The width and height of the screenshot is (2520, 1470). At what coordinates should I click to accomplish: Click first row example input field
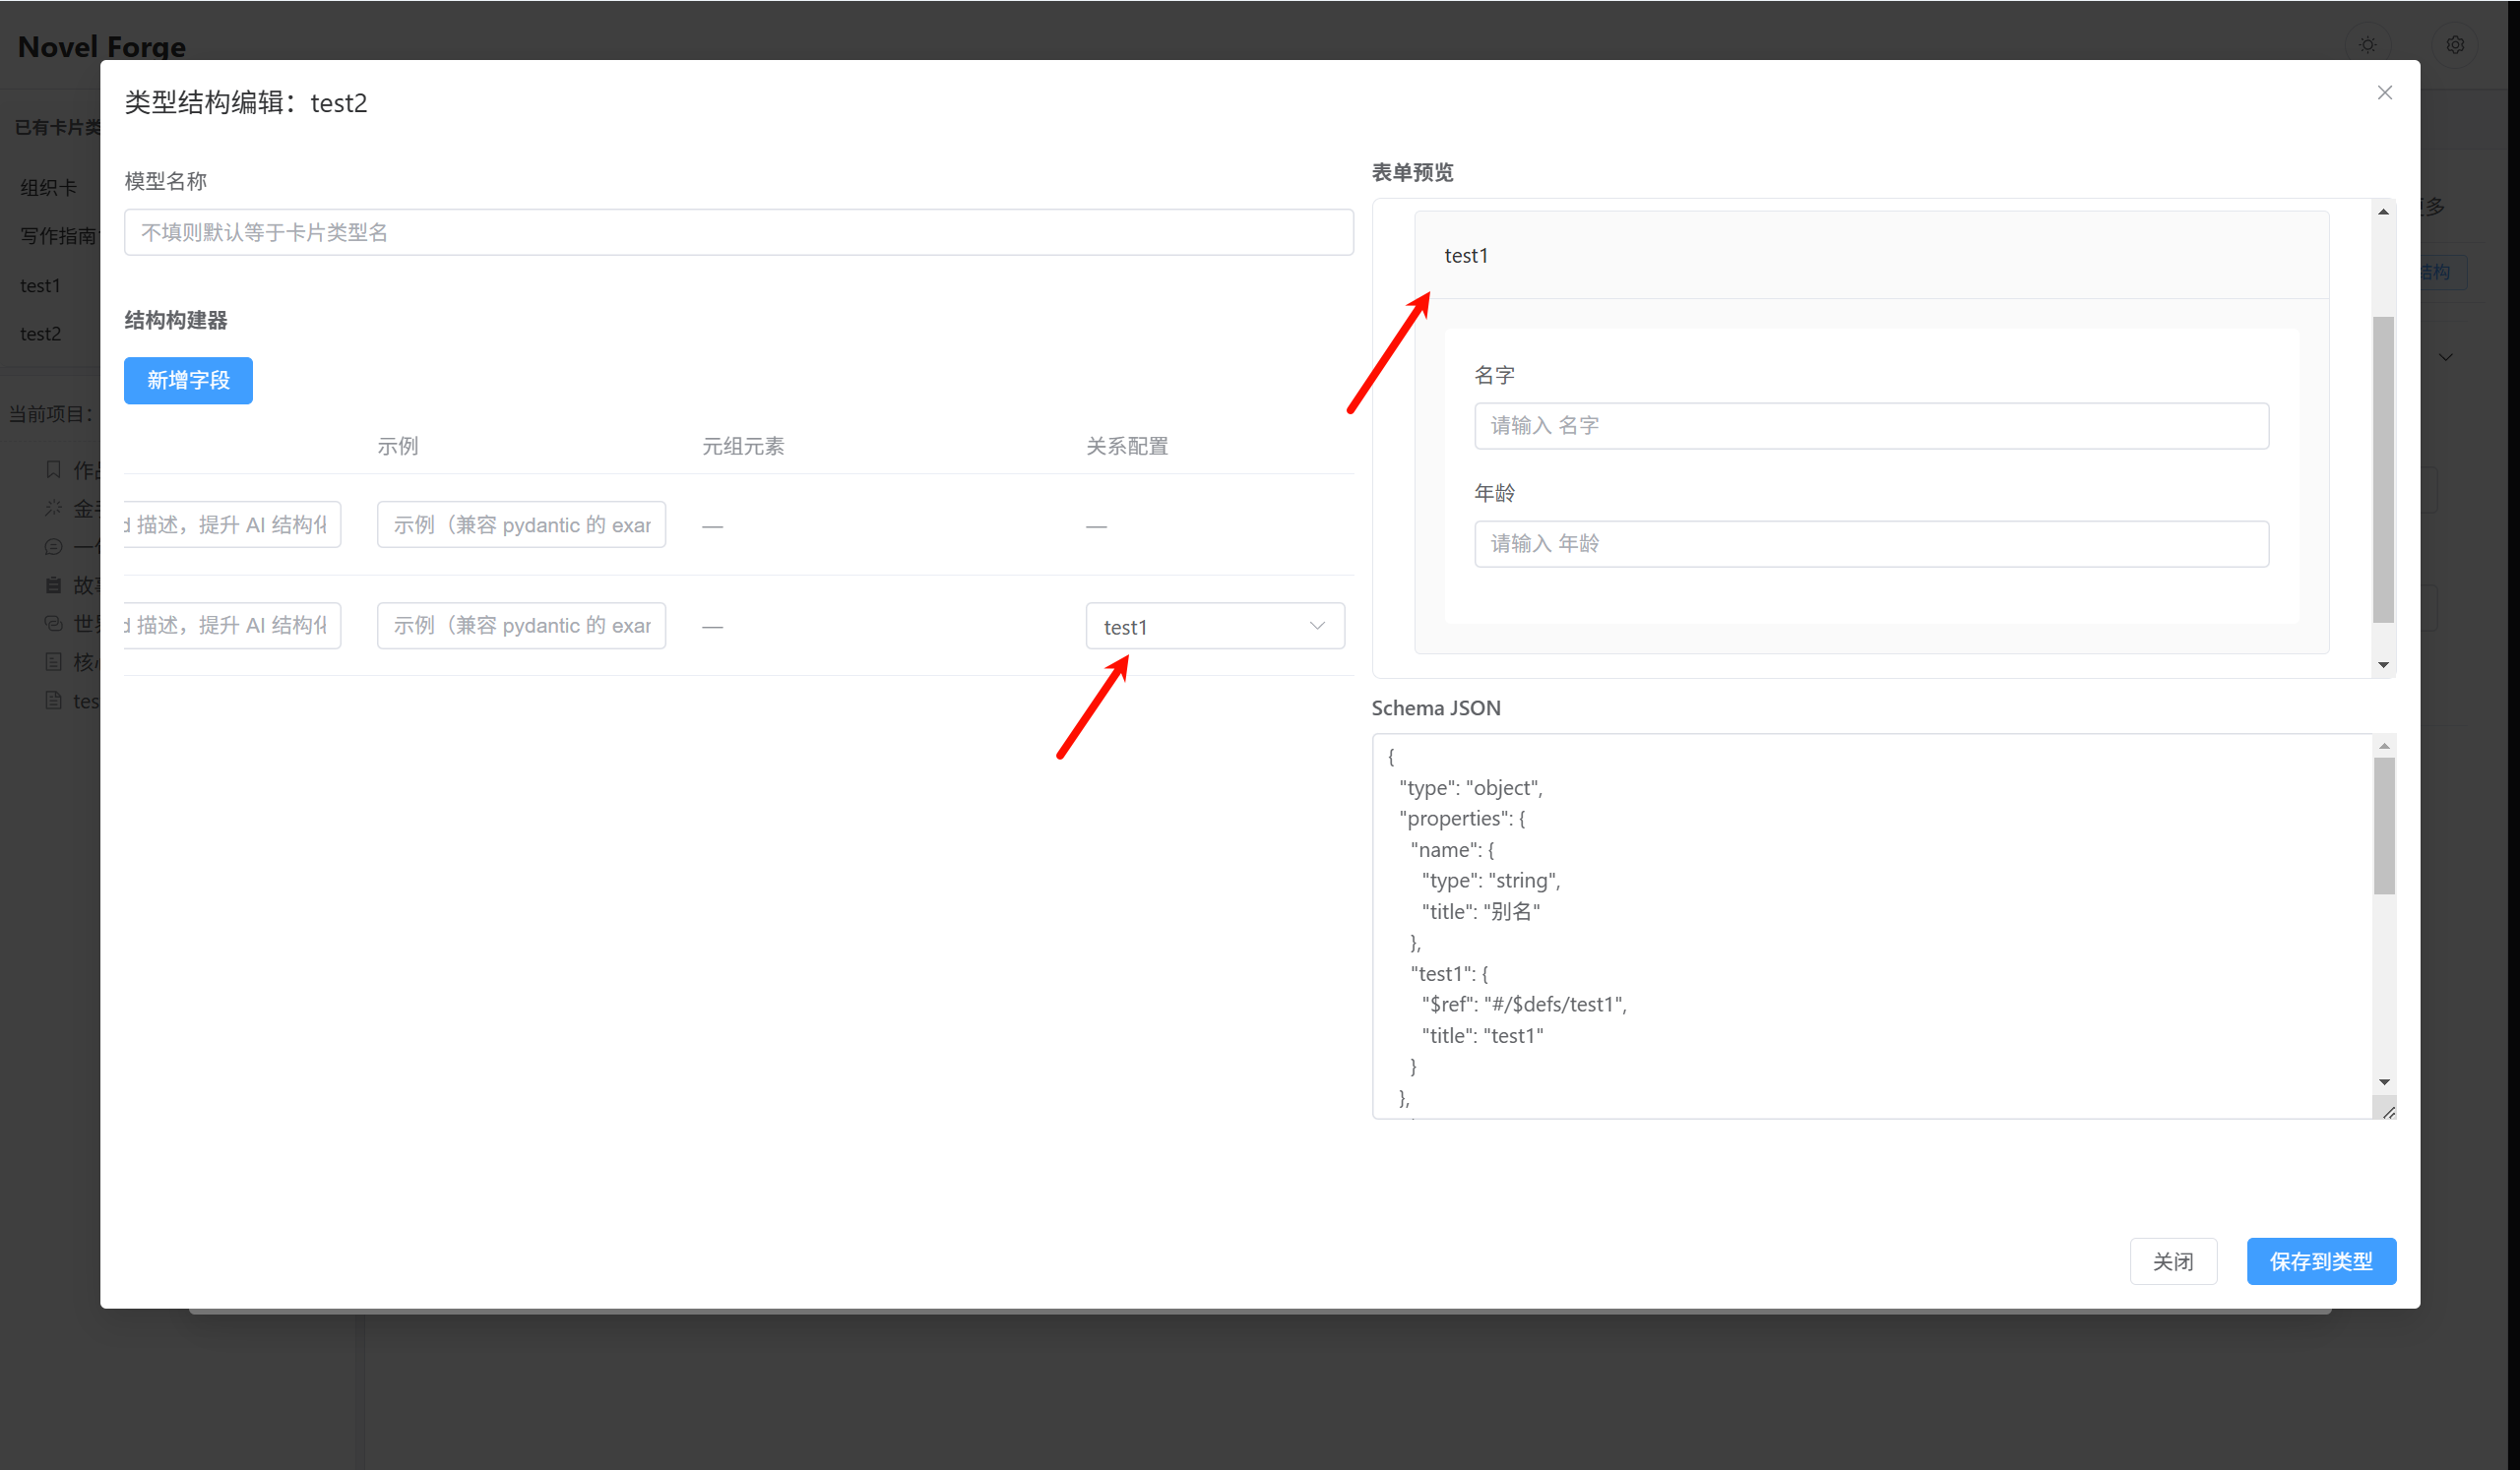[x=521, y=524]
